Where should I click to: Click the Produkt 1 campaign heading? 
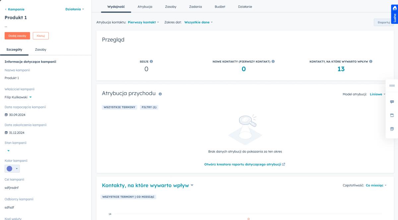(x=16, y=18)
